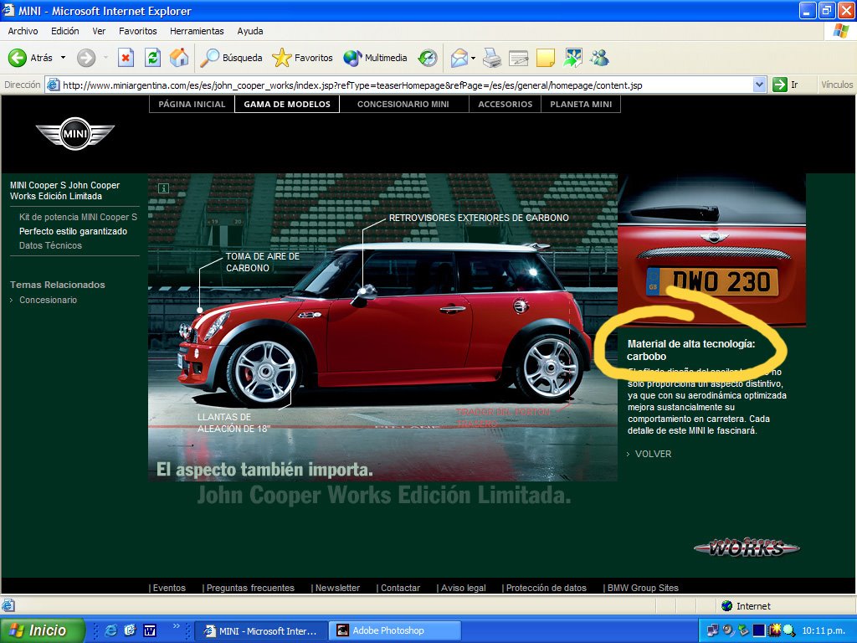Switch to MINI Internet Explorer taskbar button
The width and height of the screenshot is (857, 643).
click(261, 630)
